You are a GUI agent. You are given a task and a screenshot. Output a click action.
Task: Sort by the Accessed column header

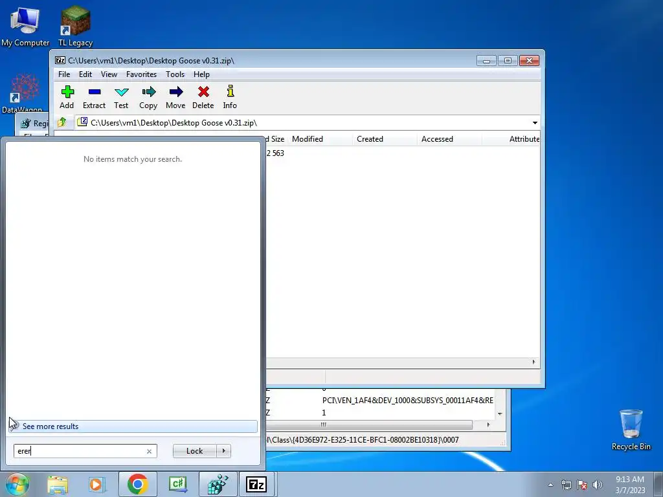[449, 139]
